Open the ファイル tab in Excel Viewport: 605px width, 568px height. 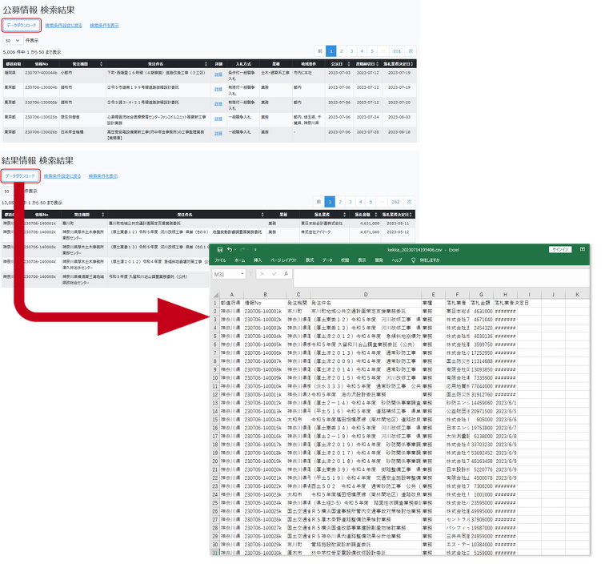(x=221, y=260)
